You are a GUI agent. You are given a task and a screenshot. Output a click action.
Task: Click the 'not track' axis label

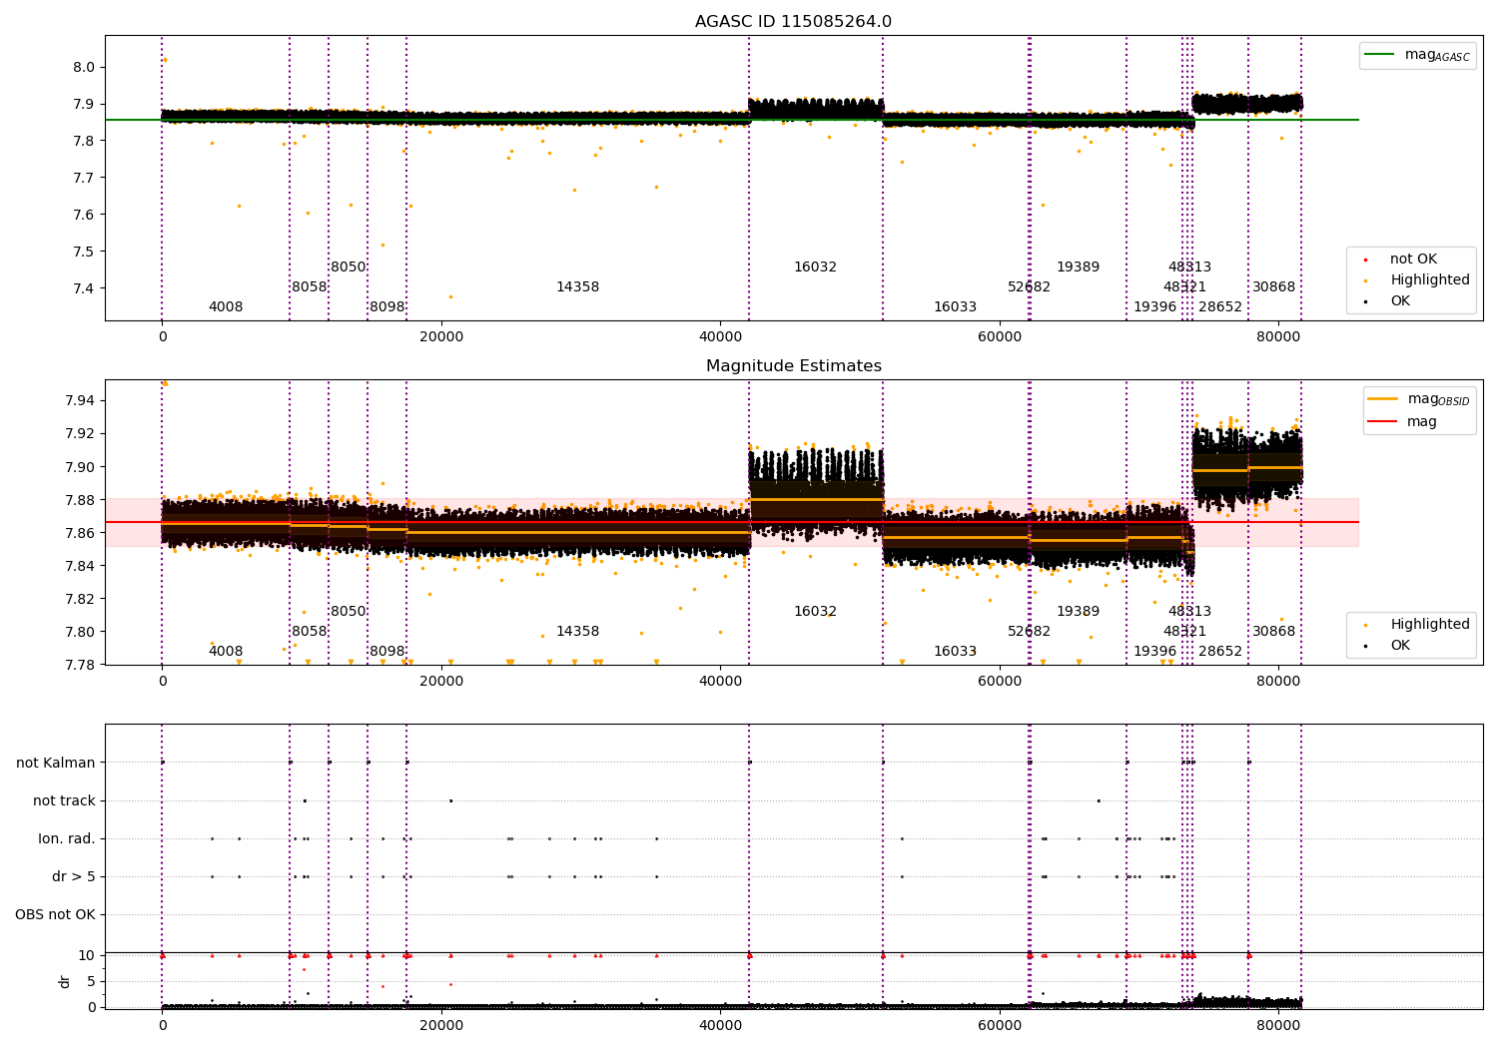click(64, 800)
